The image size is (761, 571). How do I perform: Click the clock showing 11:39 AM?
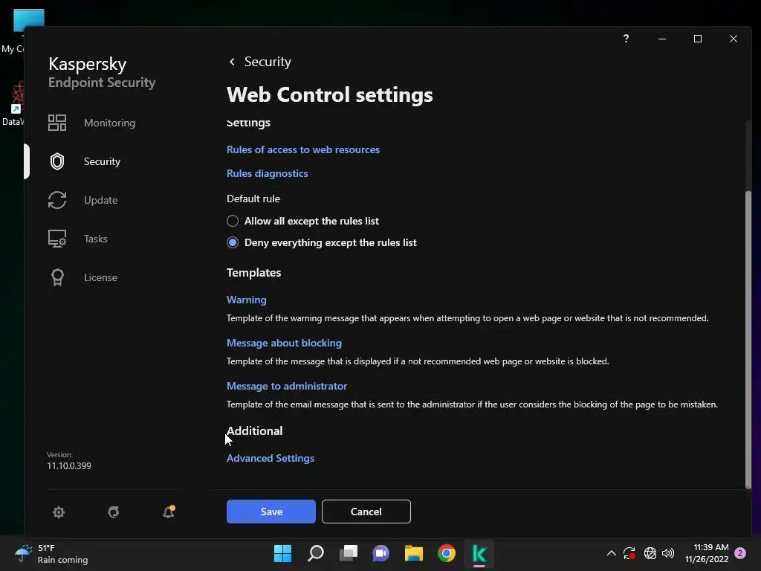(x=710, y=547)
